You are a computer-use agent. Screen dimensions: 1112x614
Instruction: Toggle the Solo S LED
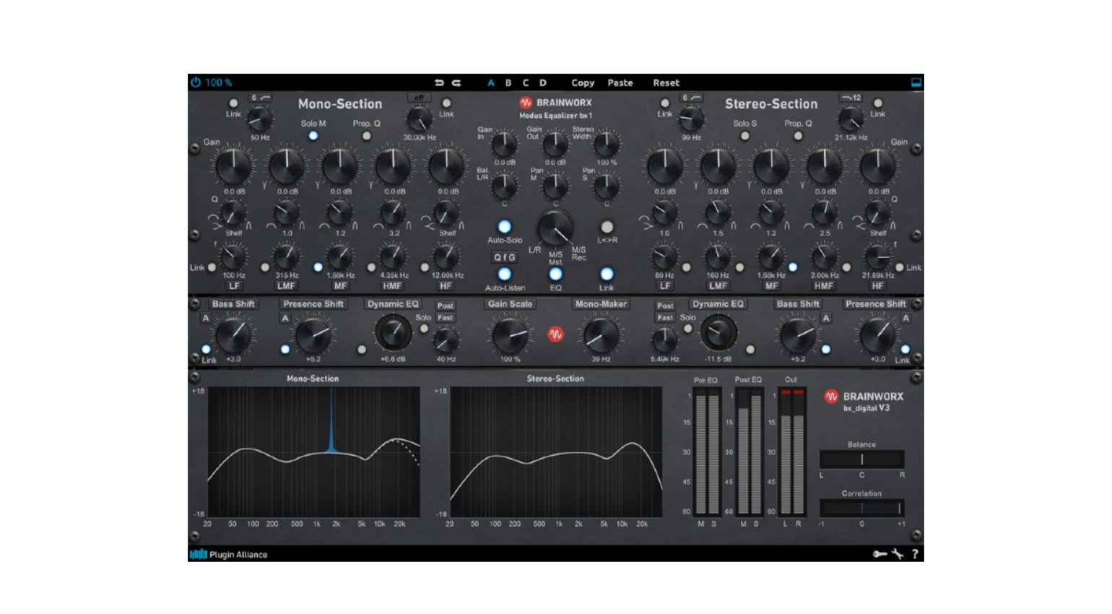tap(744, 136)
